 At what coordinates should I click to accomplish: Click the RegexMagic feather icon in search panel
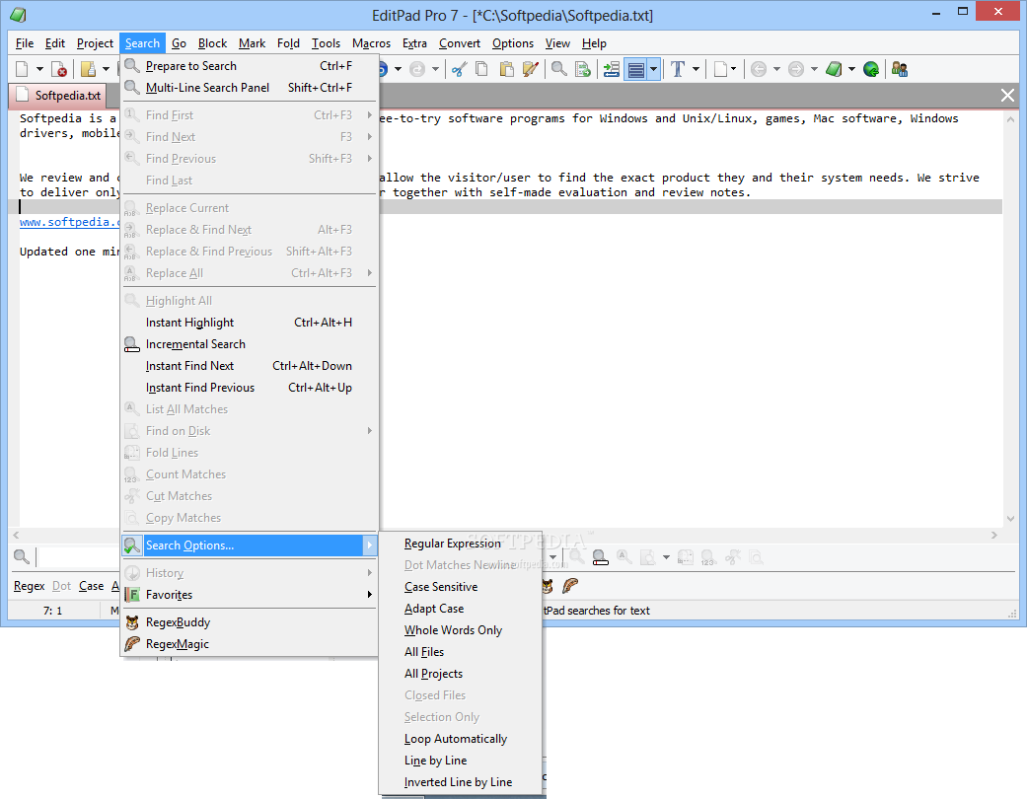pyautogui.click(x=570, y=586)
